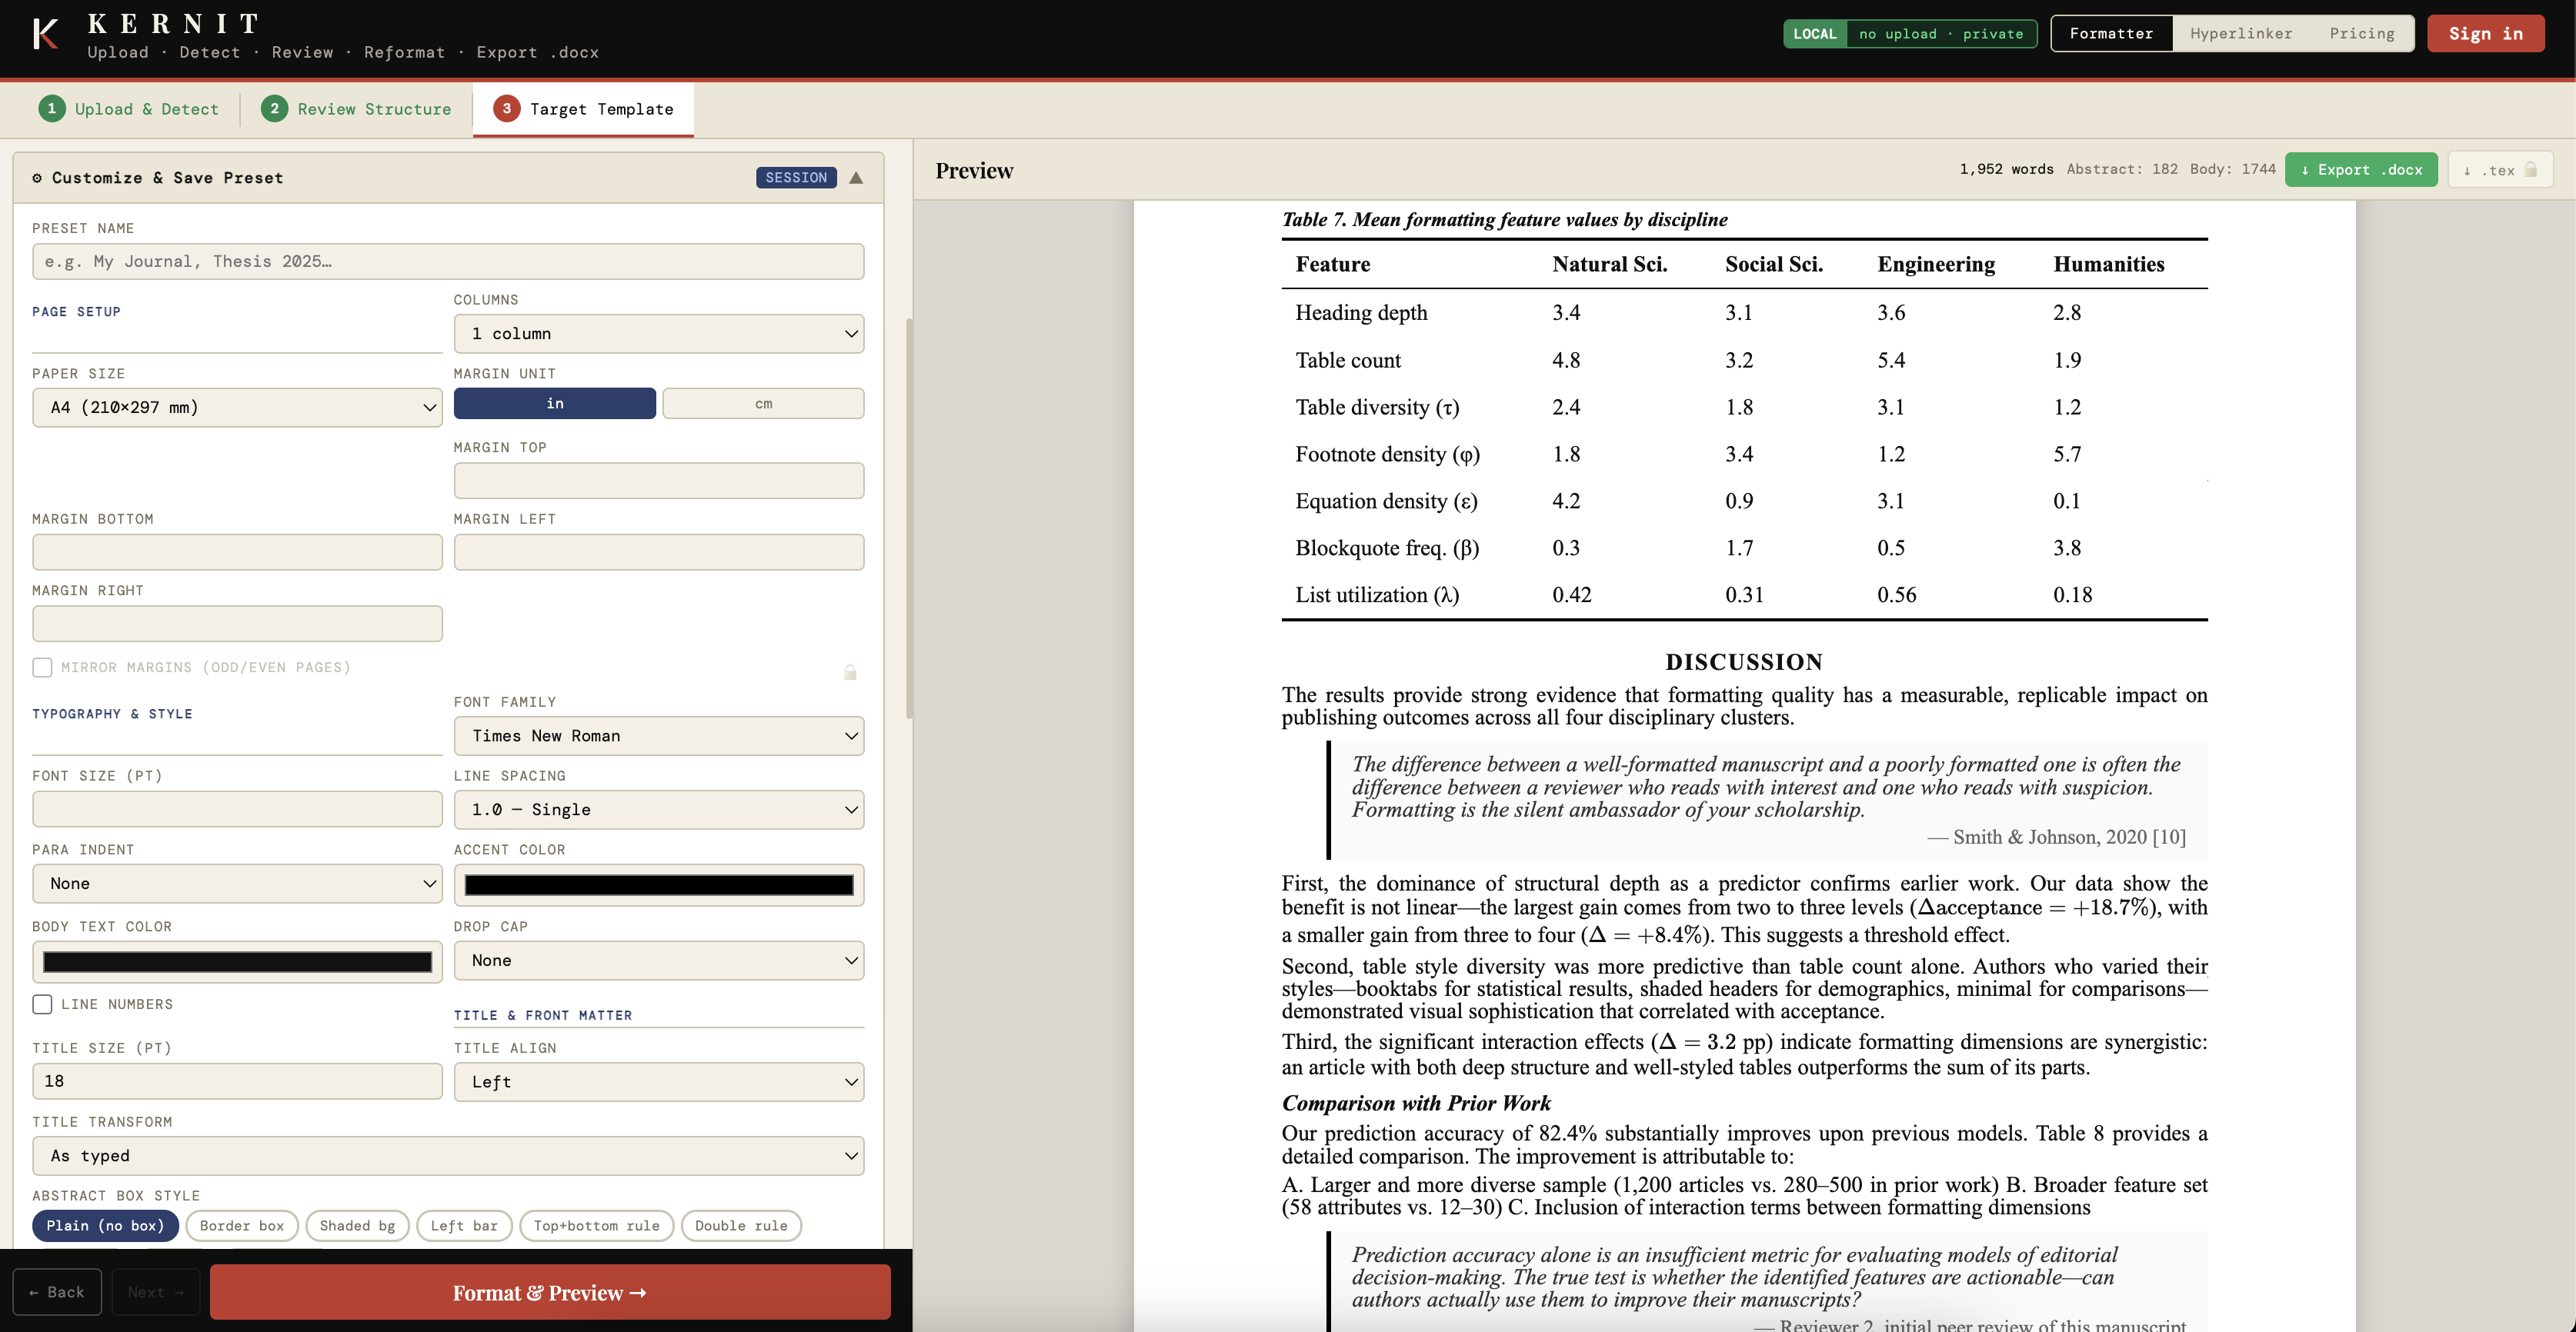The image size is (2576, 1332).
Task: Expand the Line Spacing dropdown
Action: [x=658, y=811]
